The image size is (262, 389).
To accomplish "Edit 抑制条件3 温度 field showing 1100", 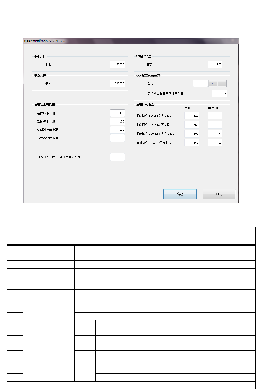I will [x=192, y=134].
